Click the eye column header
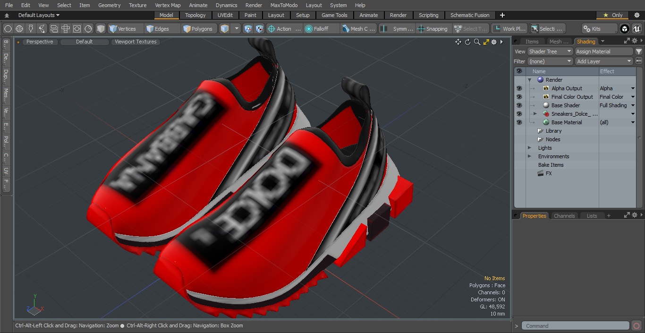This screenshot has height=333, width=645. (x=519, y=71)
